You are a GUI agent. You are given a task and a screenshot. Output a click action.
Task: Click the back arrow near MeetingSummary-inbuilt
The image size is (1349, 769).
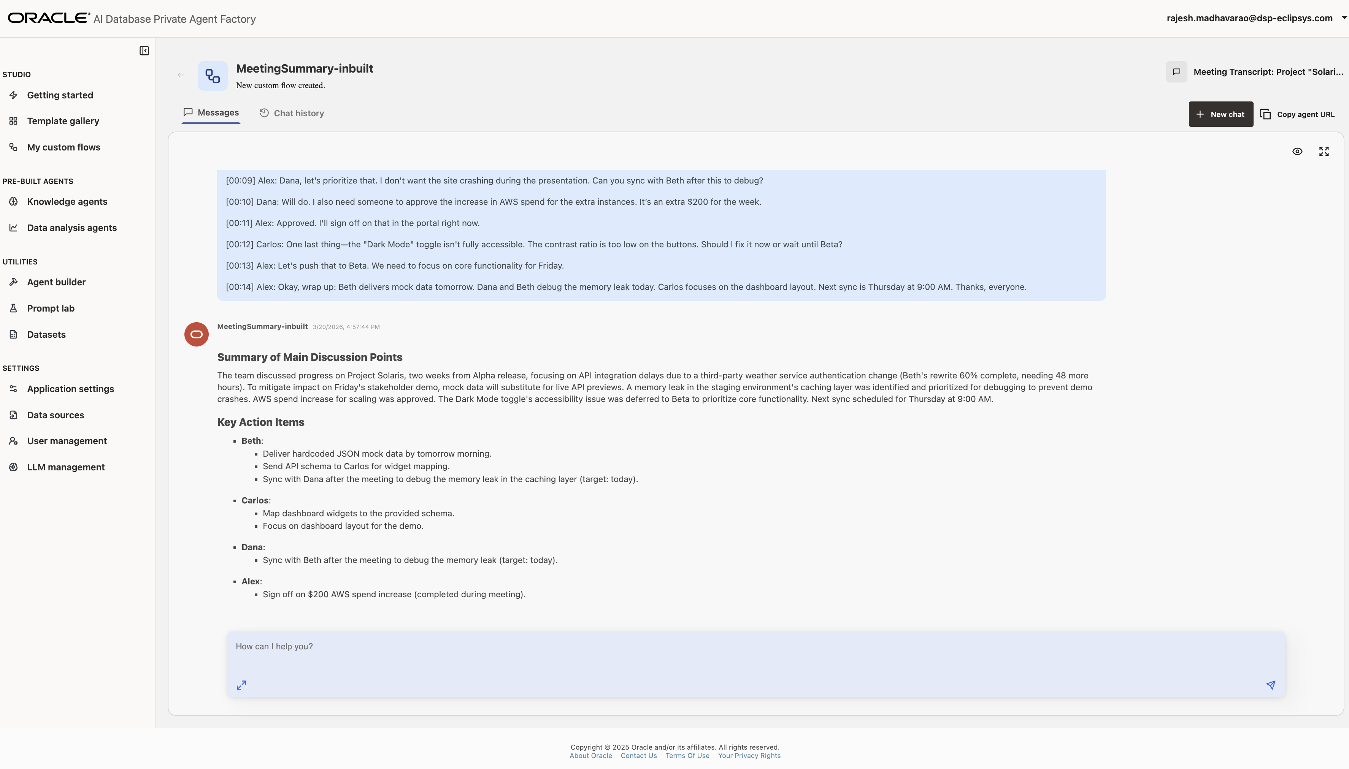pyautogui.click(x=181, y=74)
